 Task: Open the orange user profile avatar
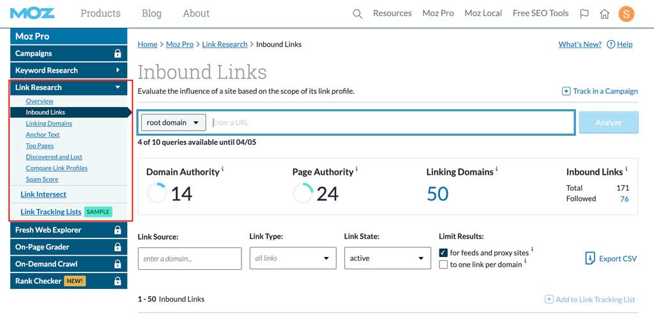tap(627, 13)
